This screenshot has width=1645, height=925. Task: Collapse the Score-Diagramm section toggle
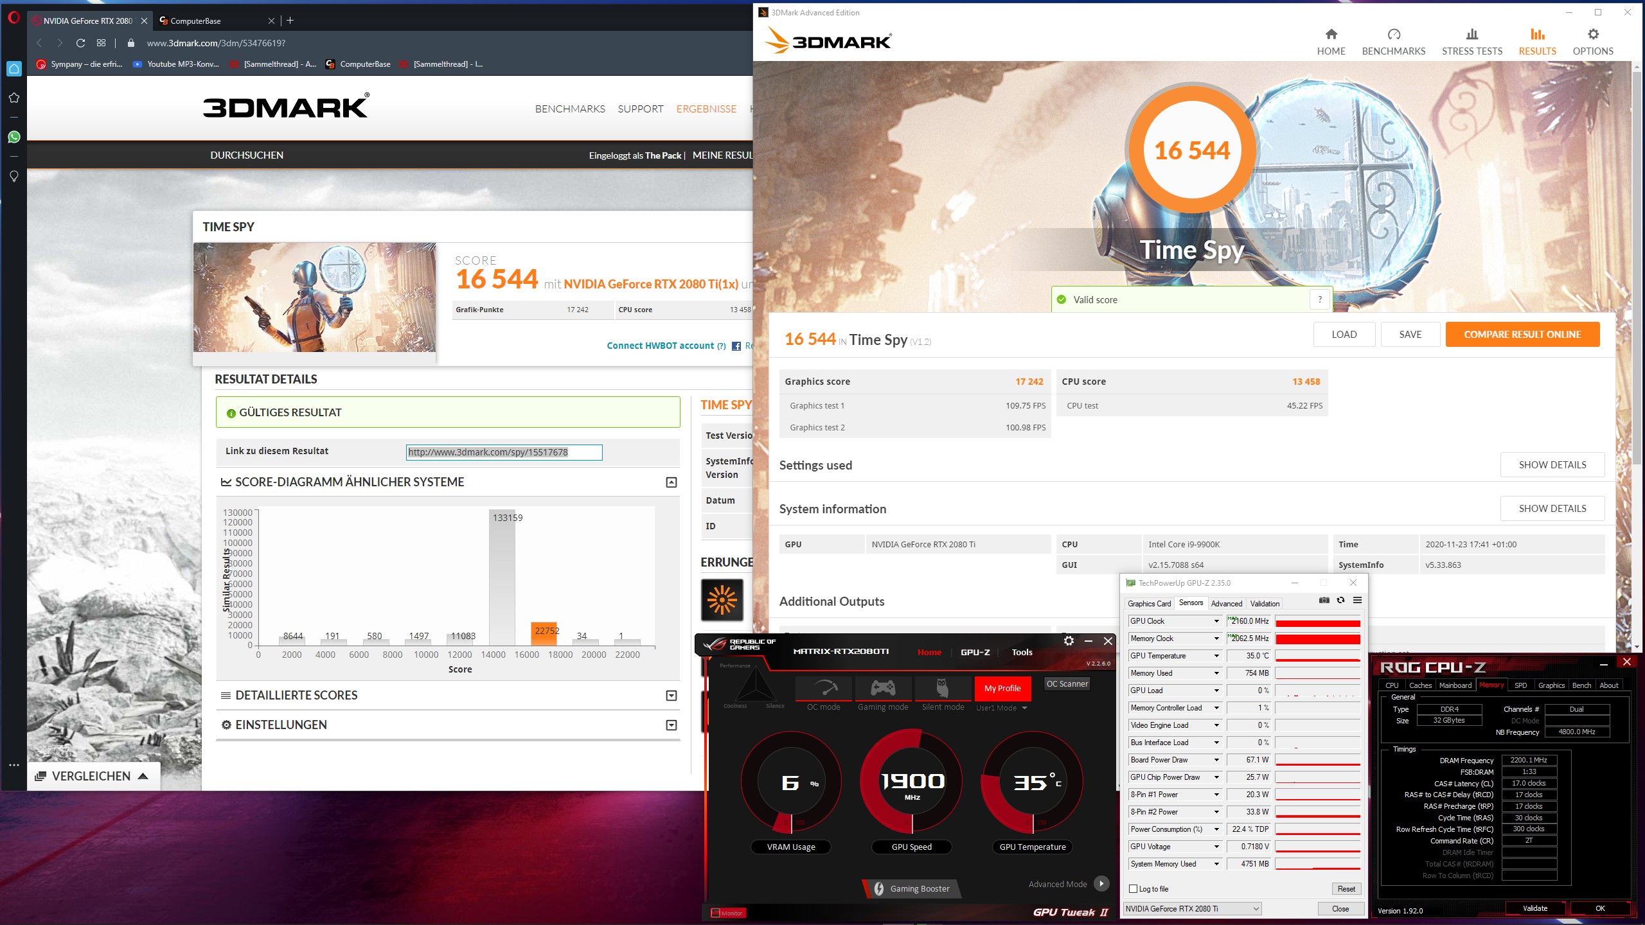tap(671, 482)
